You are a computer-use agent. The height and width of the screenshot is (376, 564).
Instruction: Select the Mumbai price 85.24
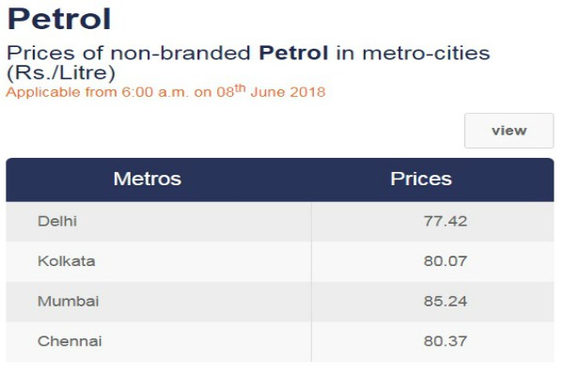pyautogui.click(x=446, y=301)
